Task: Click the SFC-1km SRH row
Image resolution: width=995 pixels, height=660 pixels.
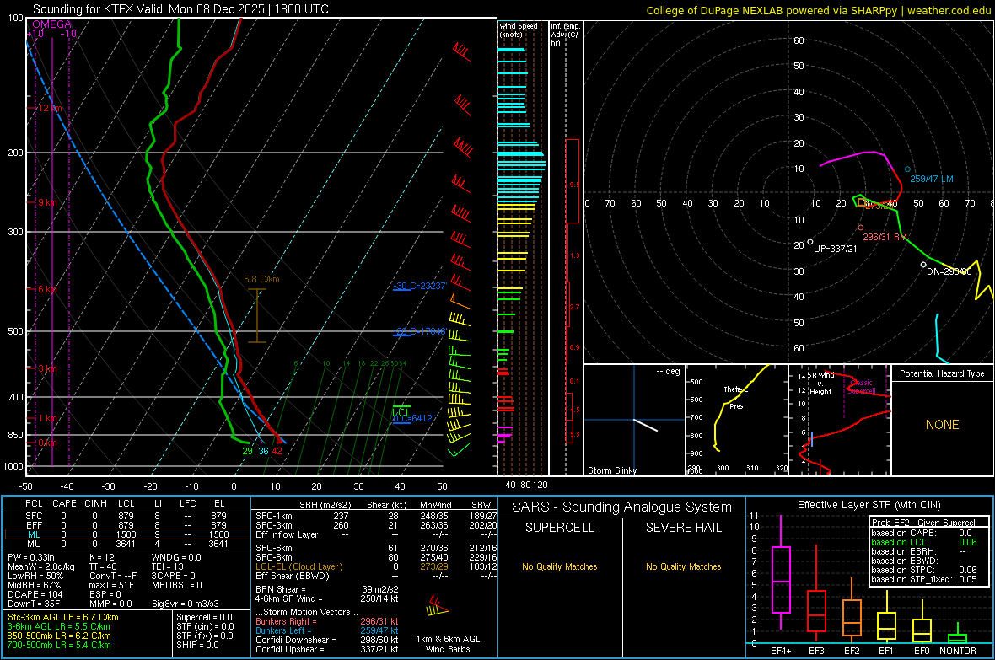Action: point(376,516)
